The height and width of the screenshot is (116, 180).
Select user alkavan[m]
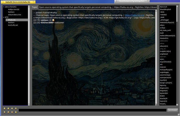[164, 46]
